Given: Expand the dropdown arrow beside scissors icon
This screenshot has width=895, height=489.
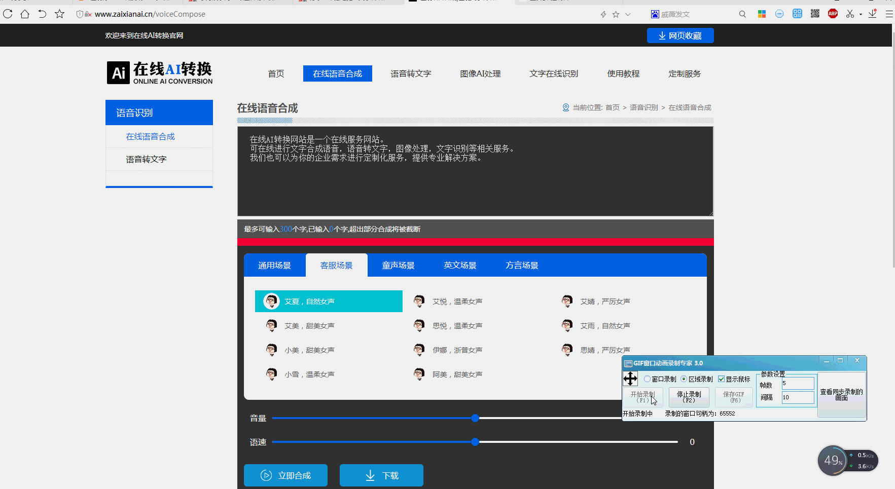Looking at the screenshot, I should tap(861, 15).
